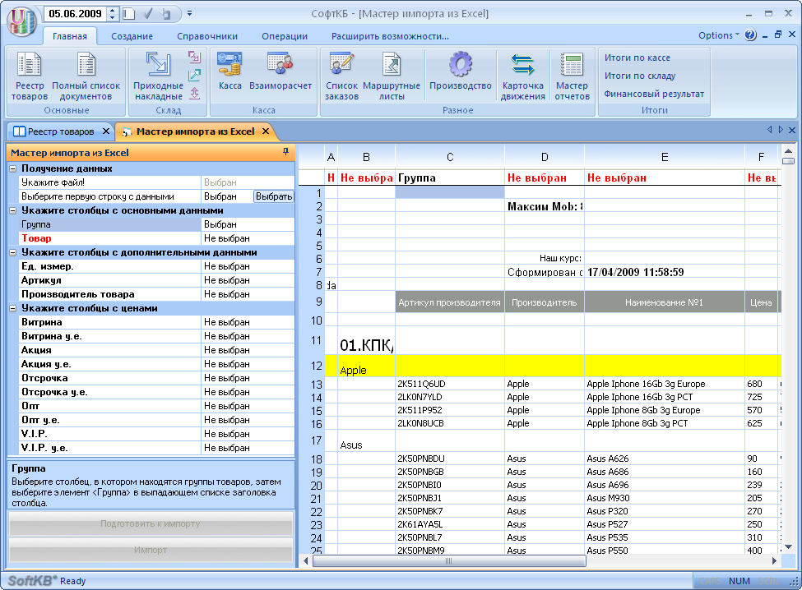Pin the Мастер импорта из Excel panel
Image resolution: width=802 pixels, height=590 pixels.
[x=285, y=152]
